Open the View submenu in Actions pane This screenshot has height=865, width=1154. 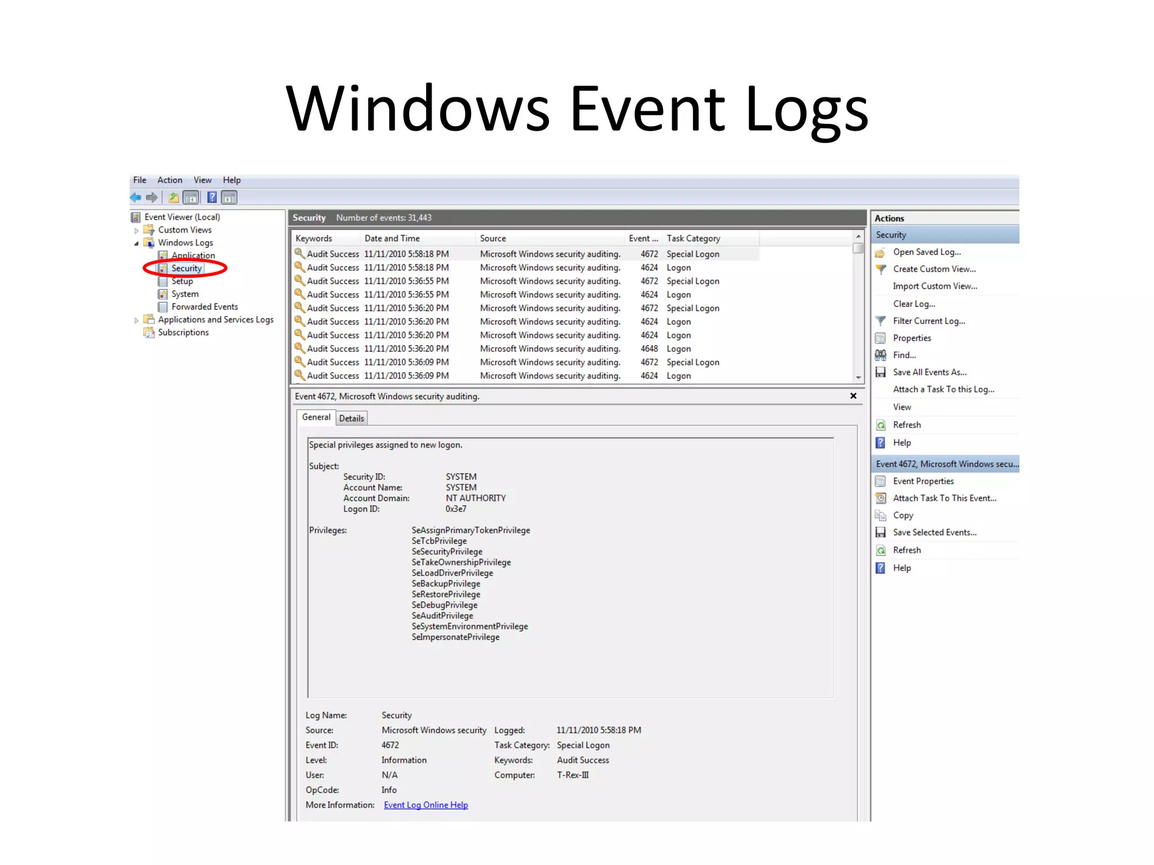[902, 407]
